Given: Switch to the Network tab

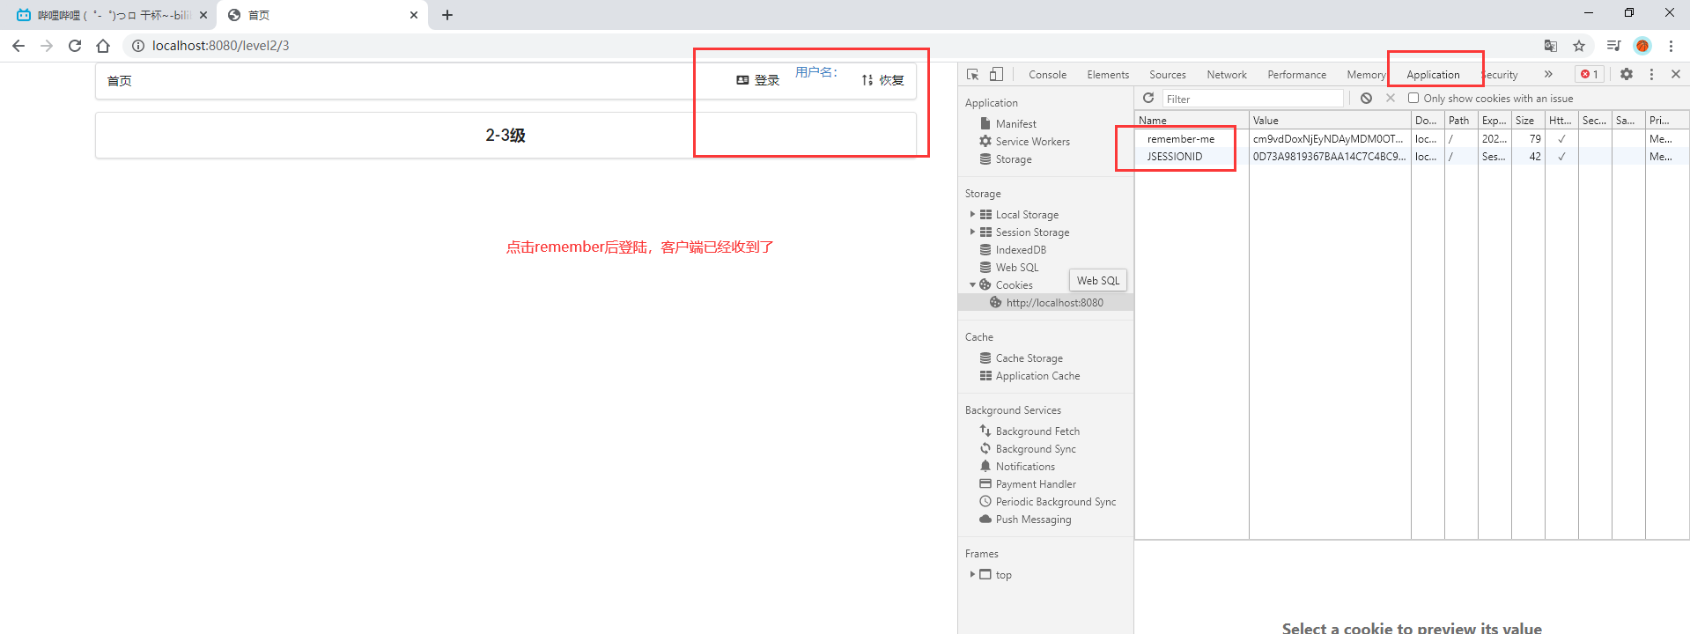Looking at the screenshot, I should 1227,75.
